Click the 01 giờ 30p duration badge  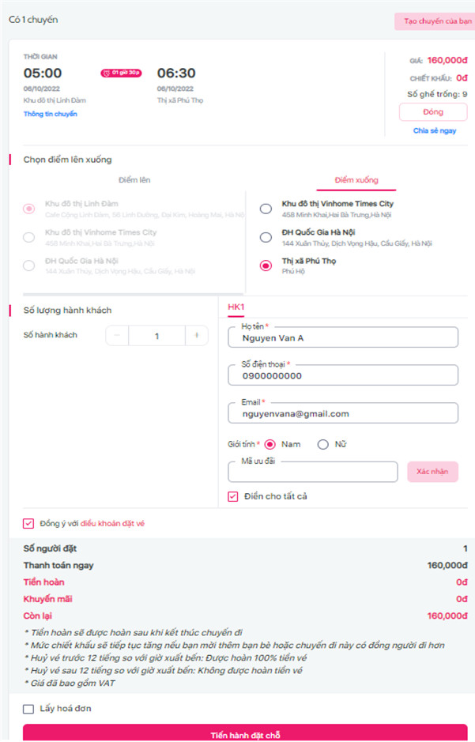click(121, 73)
